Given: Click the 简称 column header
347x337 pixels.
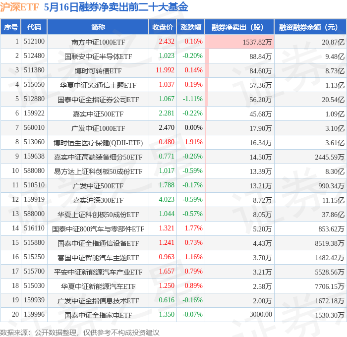Looking at the screenshot, I should pyautogui.click(x=98, y=27).
